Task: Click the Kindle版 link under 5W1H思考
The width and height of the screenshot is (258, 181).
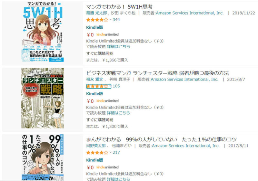Action: point(94,27)
